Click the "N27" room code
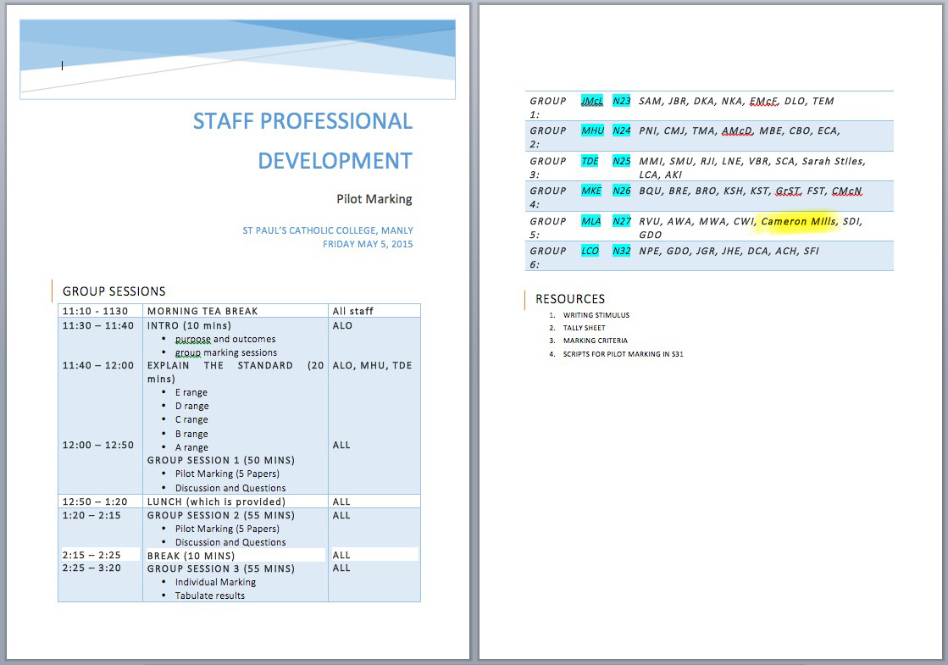The width and height of the screenshot is (948, 665). click(622, 221)
